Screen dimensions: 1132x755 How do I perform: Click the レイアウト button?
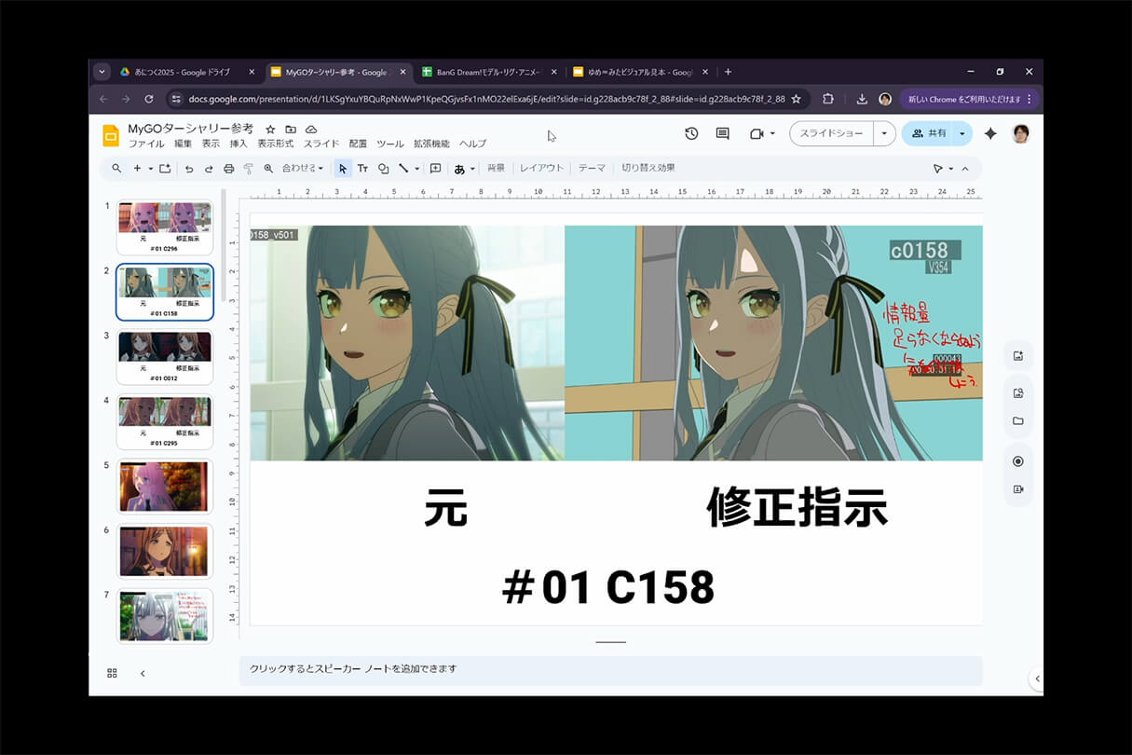(x=541, y=168)
